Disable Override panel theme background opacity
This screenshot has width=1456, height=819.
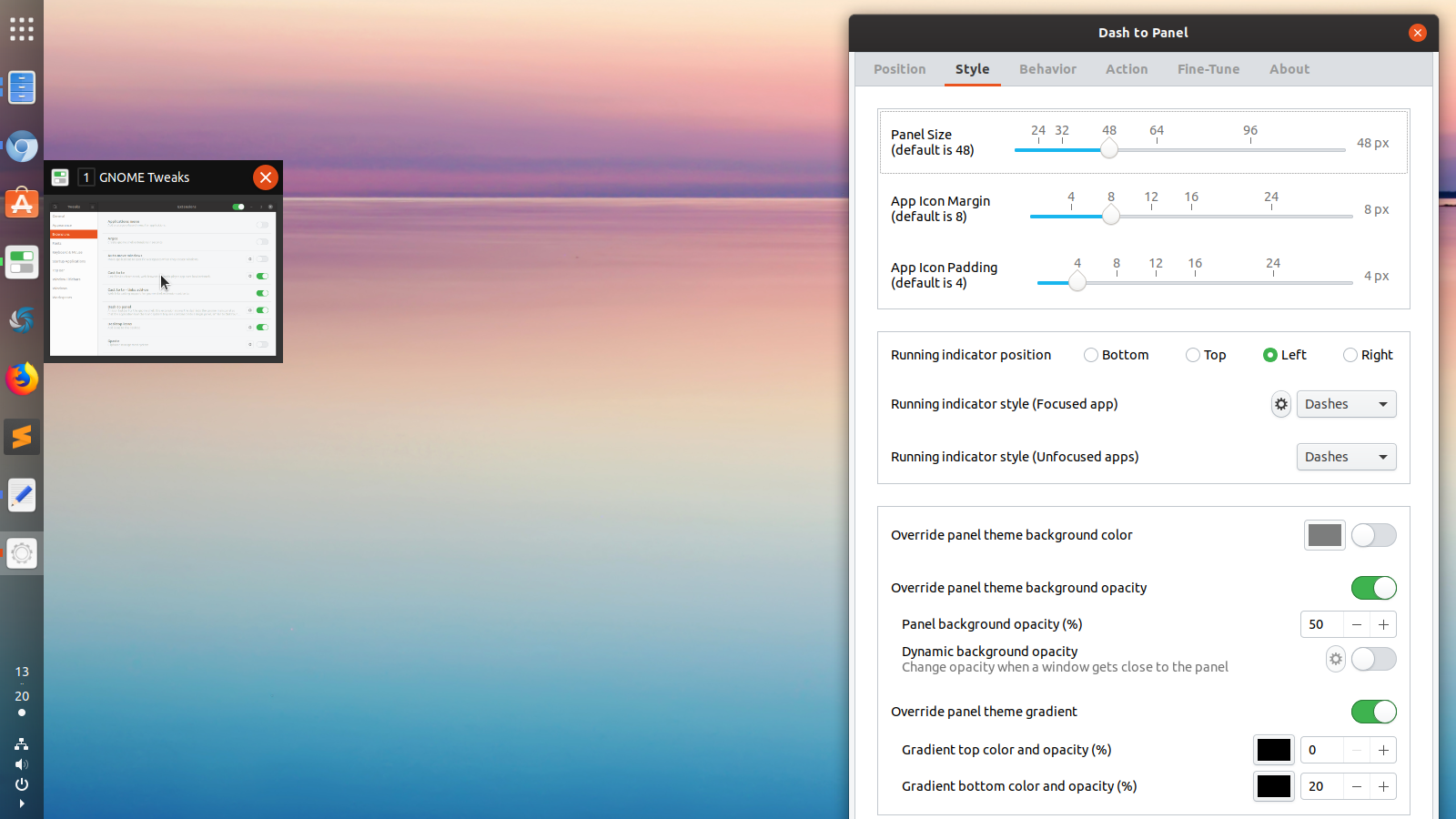coord(1374,588)
